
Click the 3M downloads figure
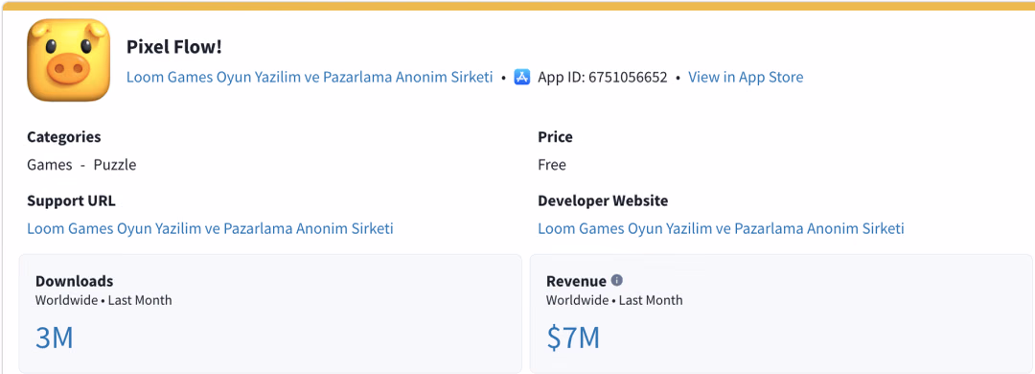54,338
